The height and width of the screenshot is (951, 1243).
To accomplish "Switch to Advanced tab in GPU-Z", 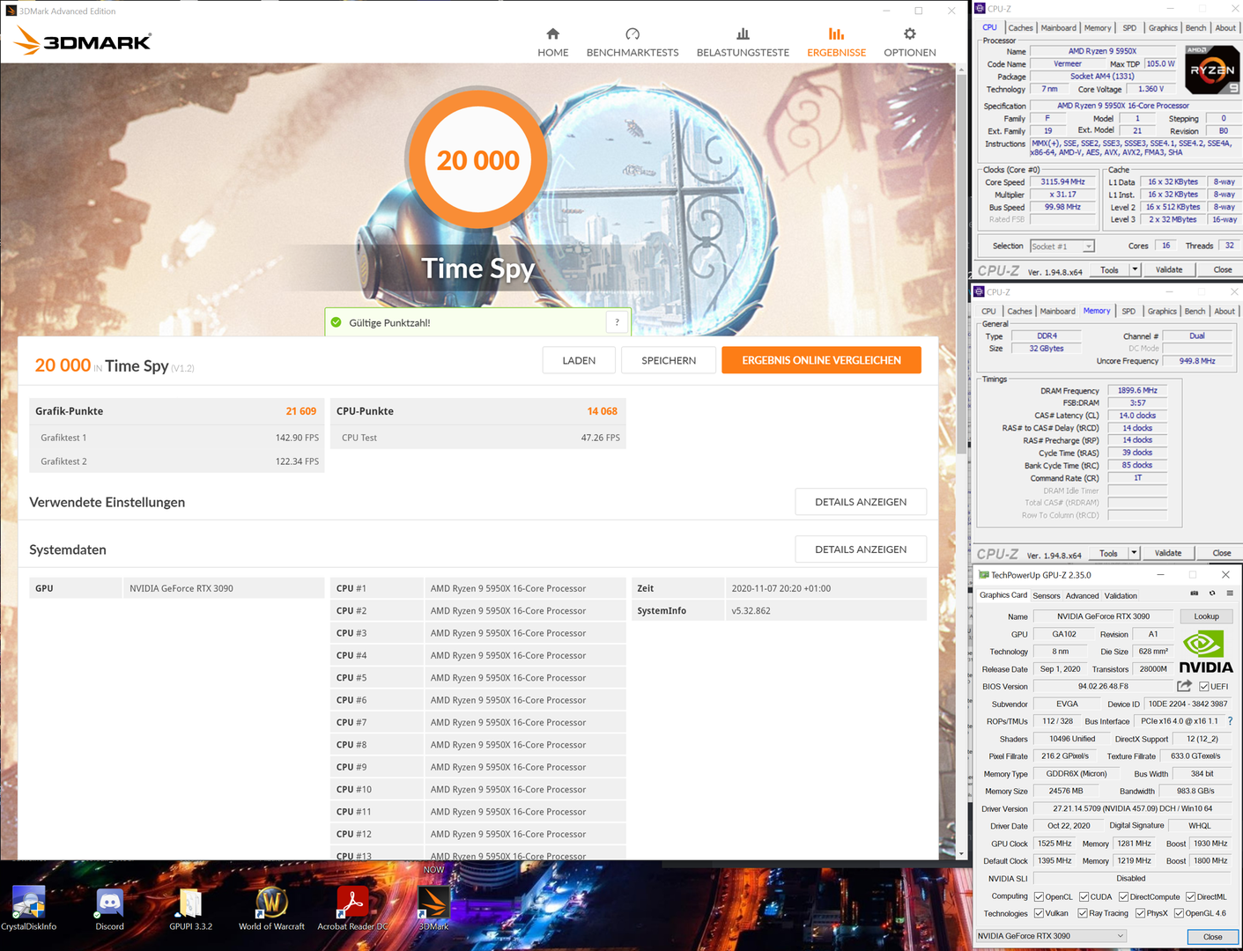I will coord(1083,596).
